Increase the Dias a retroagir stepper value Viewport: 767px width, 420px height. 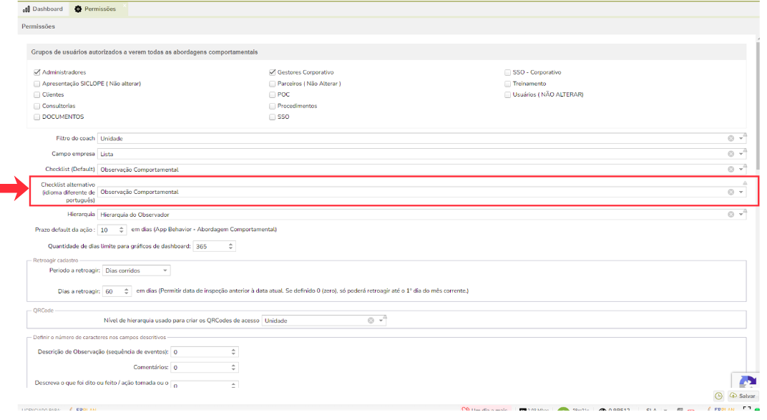(x=127, y=288)
